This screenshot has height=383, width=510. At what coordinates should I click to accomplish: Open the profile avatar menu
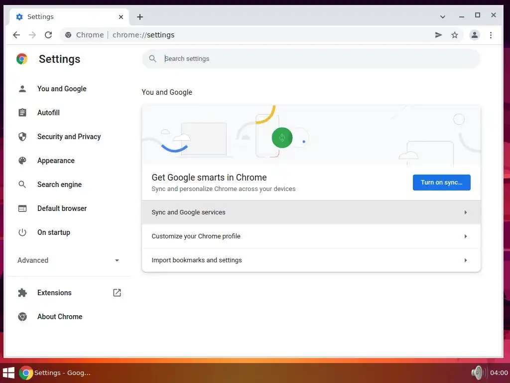coord(475,35)
